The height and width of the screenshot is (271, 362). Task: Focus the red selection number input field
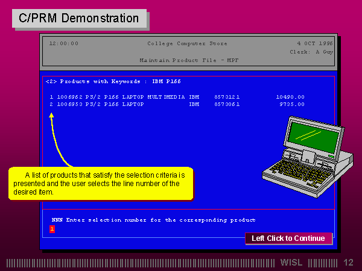(52, 229)
